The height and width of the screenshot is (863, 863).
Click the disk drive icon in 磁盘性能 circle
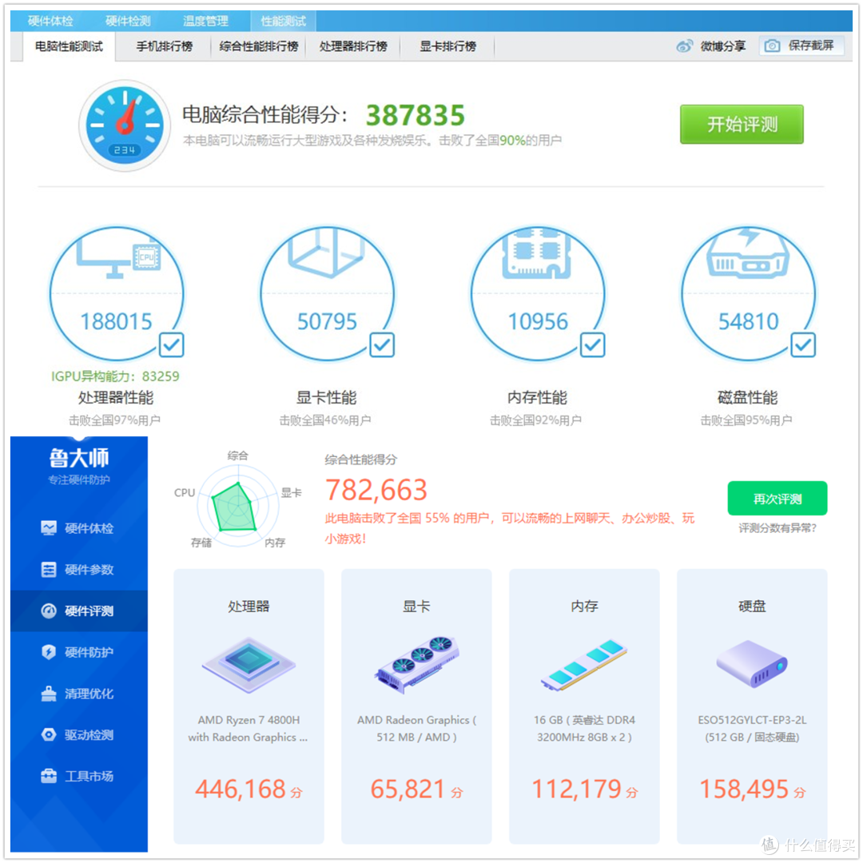(x=747, y=253)
